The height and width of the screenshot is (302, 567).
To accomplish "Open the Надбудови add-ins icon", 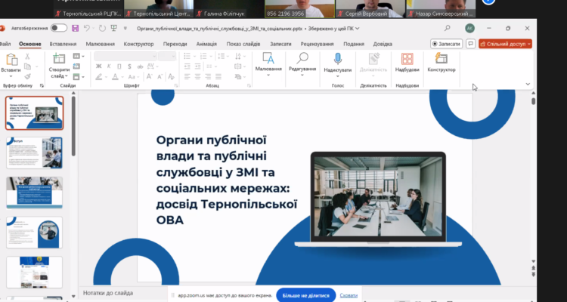I will (x=407, y=59).
